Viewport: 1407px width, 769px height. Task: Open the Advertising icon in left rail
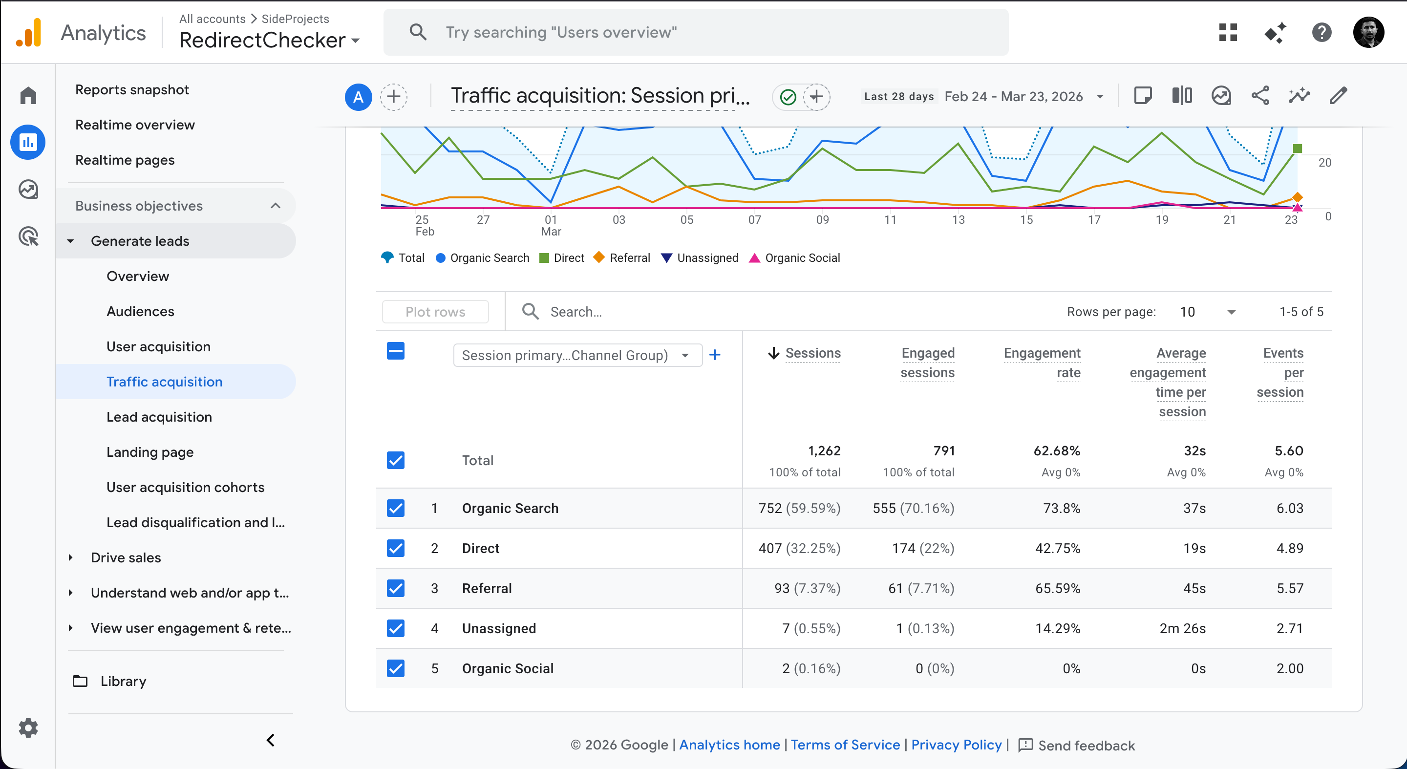coord(28,236)
